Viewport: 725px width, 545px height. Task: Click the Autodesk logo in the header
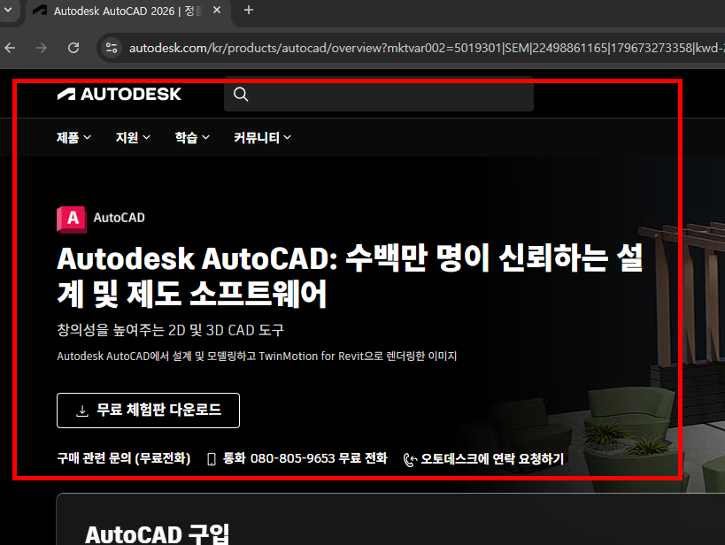click(x=119, y=94)
